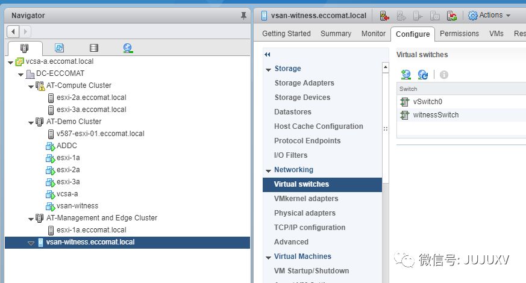
Task: Open Advanced networking settings
Action: point(291,242)
